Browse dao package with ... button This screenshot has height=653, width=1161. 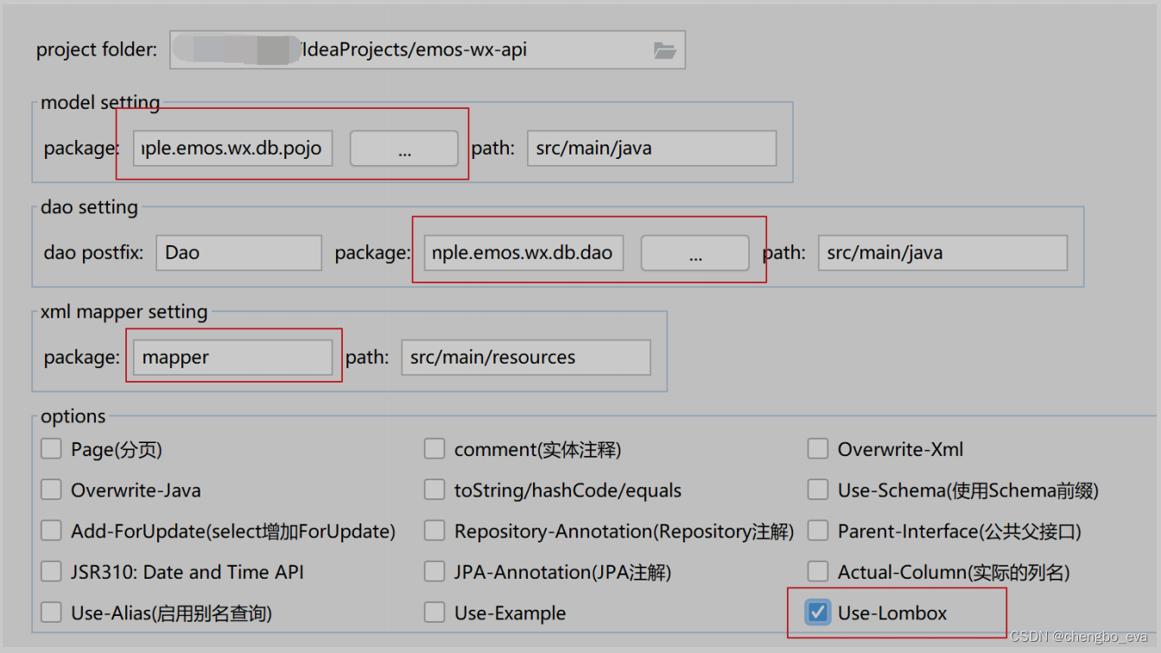click(x=695, y=253)
